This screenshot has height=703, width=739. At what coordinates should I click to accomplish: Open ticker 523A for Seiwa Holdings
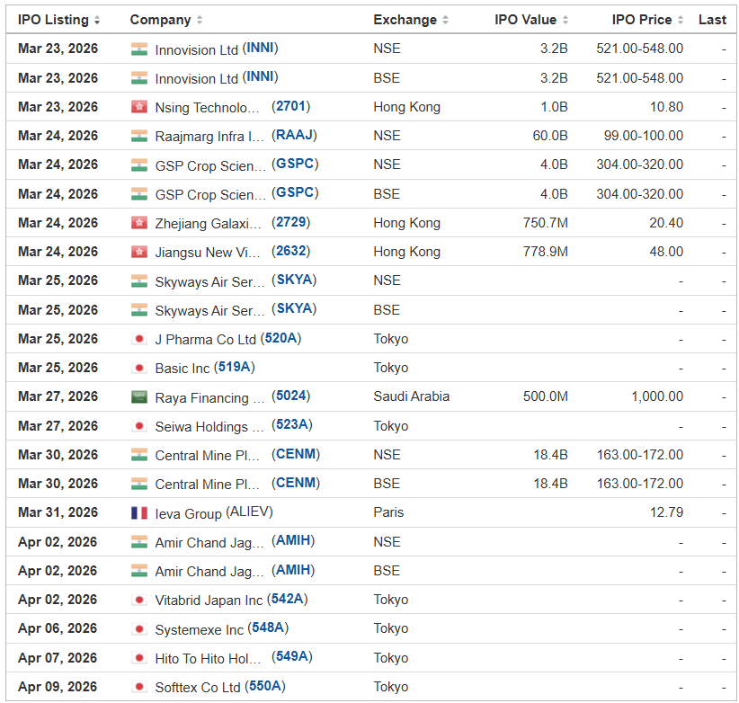click(x=292, y=425)
